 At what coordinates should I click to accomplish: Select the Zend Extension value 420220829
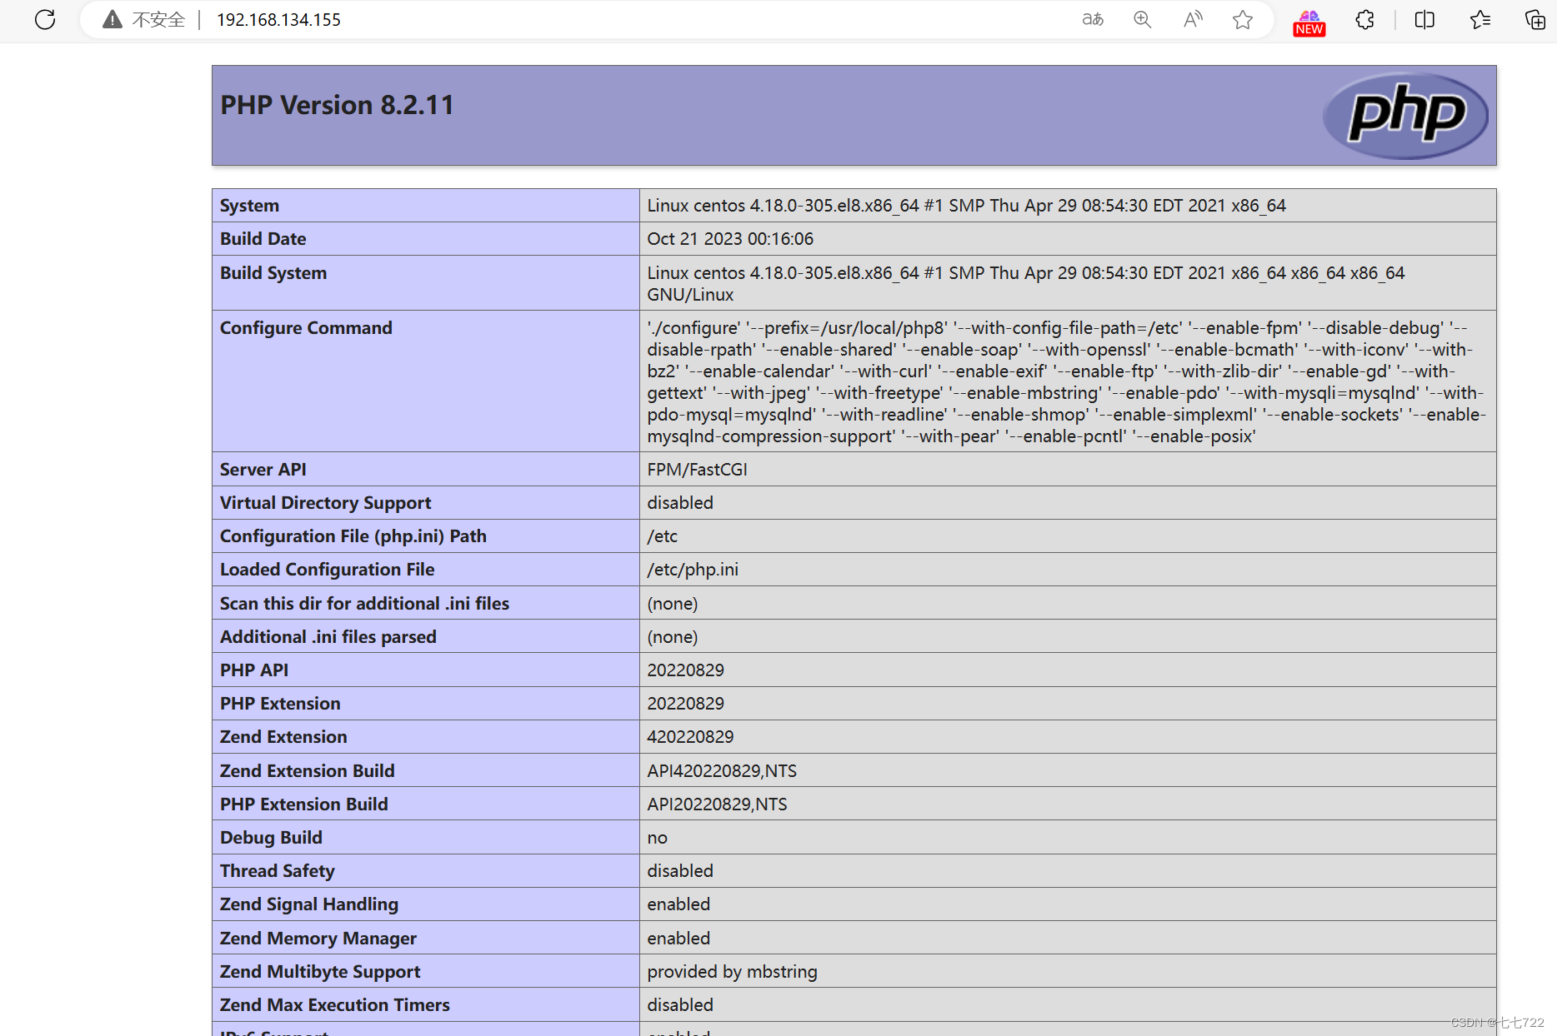pos(691,737)
